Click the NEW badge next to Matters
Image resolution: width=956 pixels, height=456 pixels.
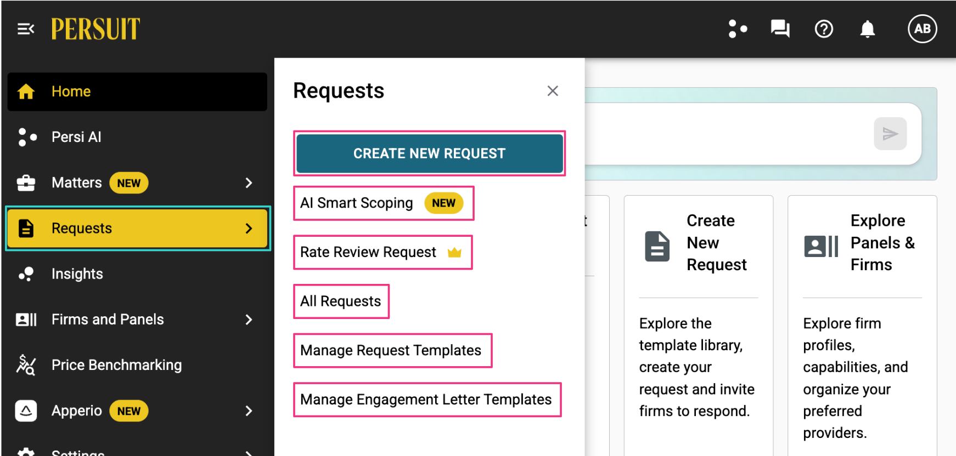[129, 183]
